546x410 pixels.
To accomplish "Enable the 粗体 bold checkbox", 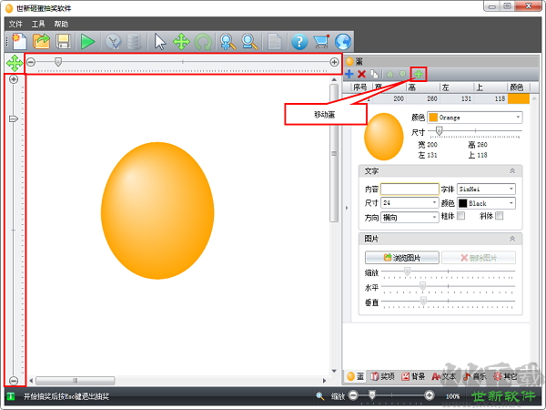I will [x=461, y=217].
